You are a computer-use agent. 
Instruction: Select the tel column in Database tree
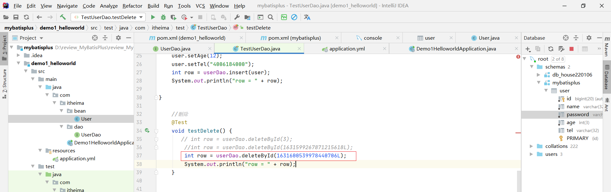(x=570, y=130)
